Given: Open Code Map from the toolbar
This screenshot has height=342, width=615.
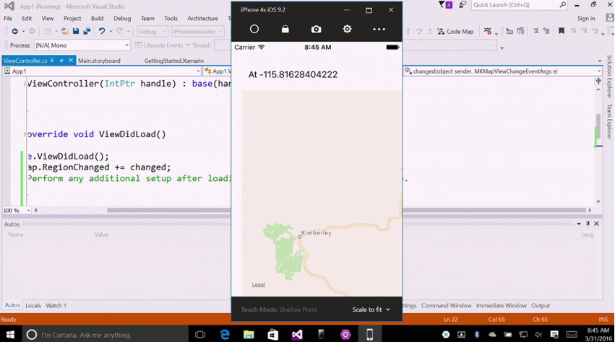Looking at the screenshot, I should coord(455,31).
